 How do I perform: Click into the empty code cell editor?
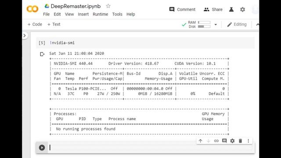tap(151, 147)
